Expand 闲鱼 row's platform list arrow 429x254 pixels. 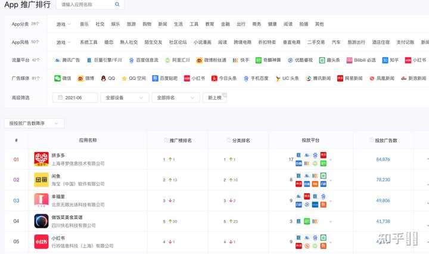tap(331, 180)
